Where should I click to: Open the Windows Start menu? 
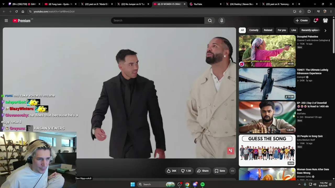tap(133, 184)
